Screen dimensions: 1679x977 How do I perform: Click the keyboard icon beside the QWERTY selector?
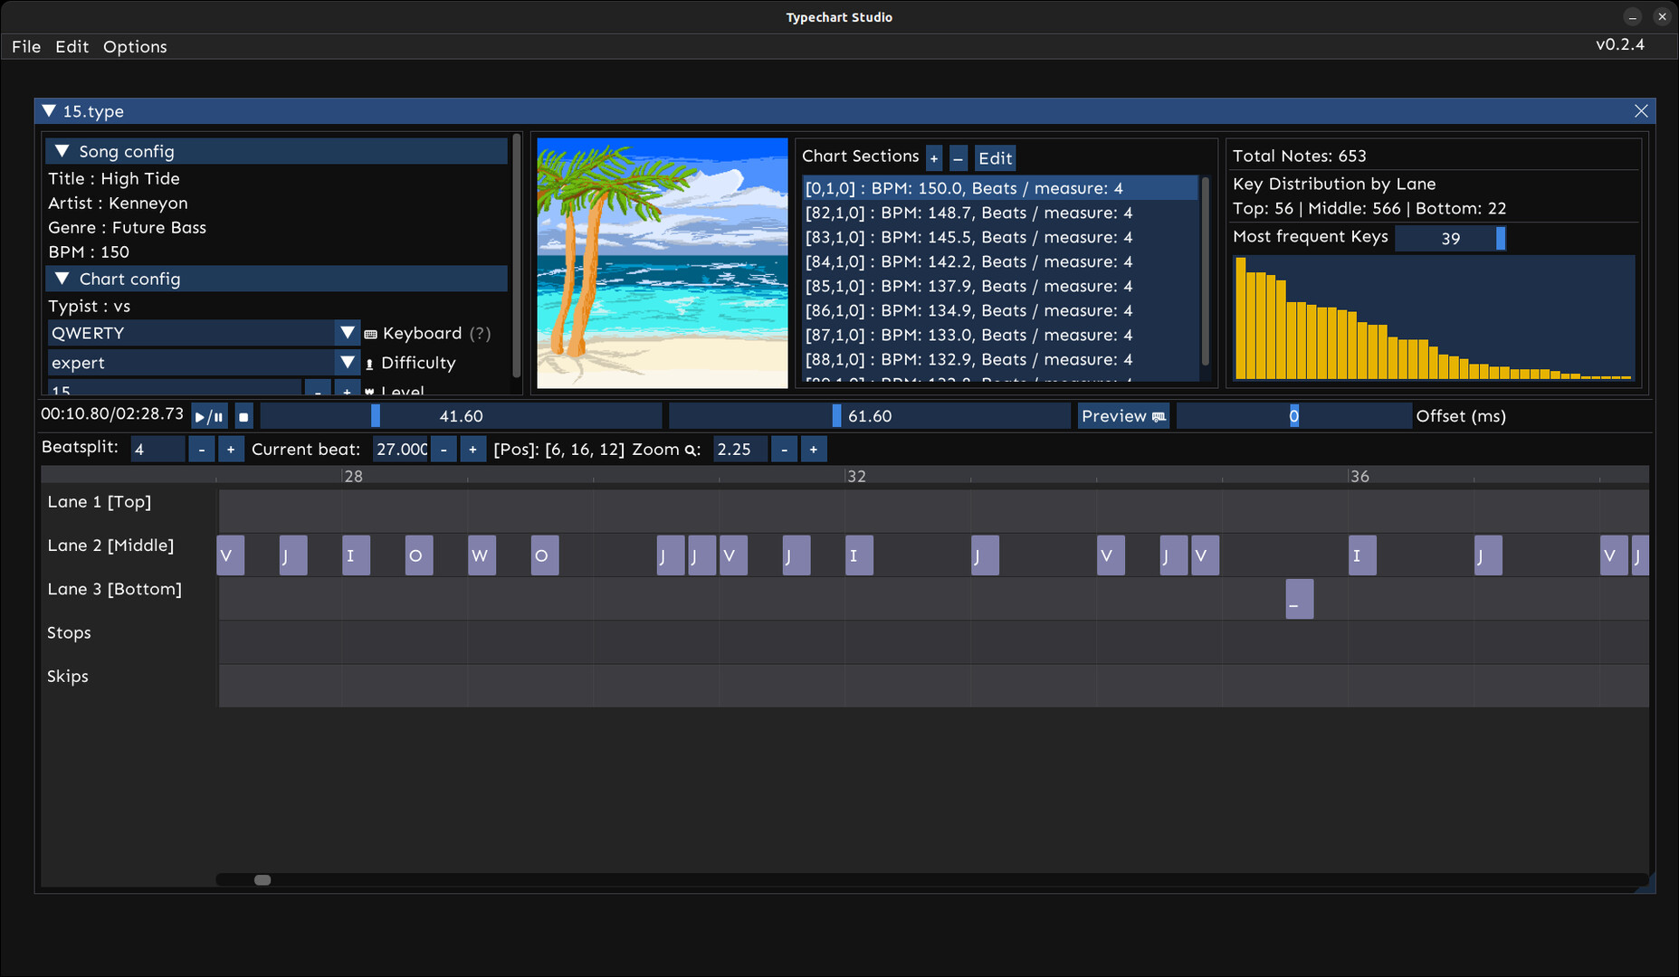[x=369, y=333]
